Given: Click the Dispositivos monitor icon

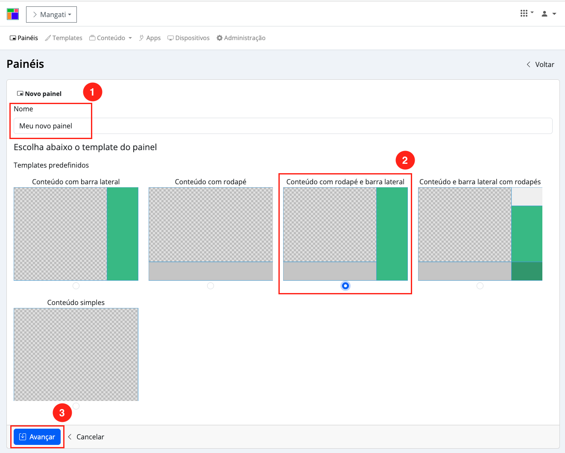Looking at the screenshot, I should 170,38.
